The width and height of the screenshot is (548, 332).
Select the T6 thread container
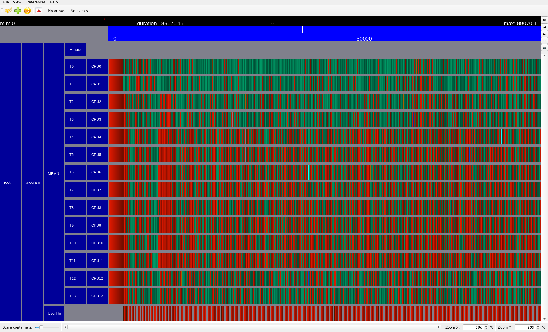76,172
